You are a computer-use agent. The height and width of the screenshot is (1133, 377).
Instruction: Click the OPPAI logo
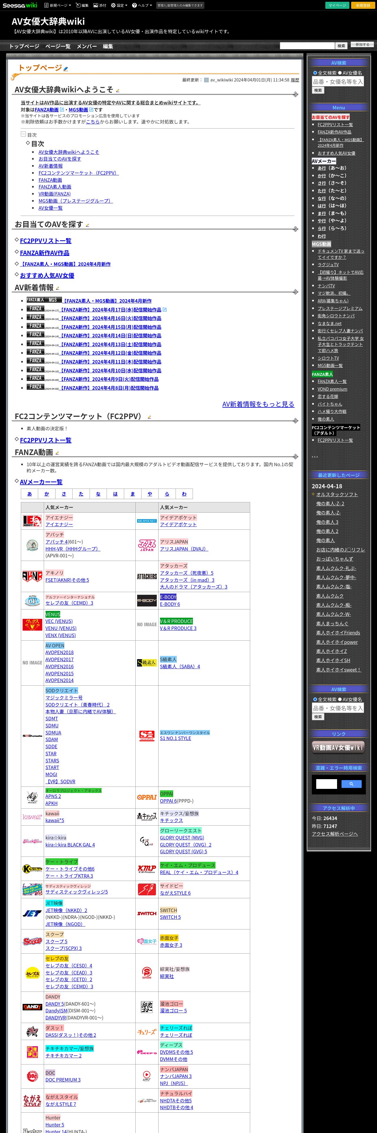[147, 797]
